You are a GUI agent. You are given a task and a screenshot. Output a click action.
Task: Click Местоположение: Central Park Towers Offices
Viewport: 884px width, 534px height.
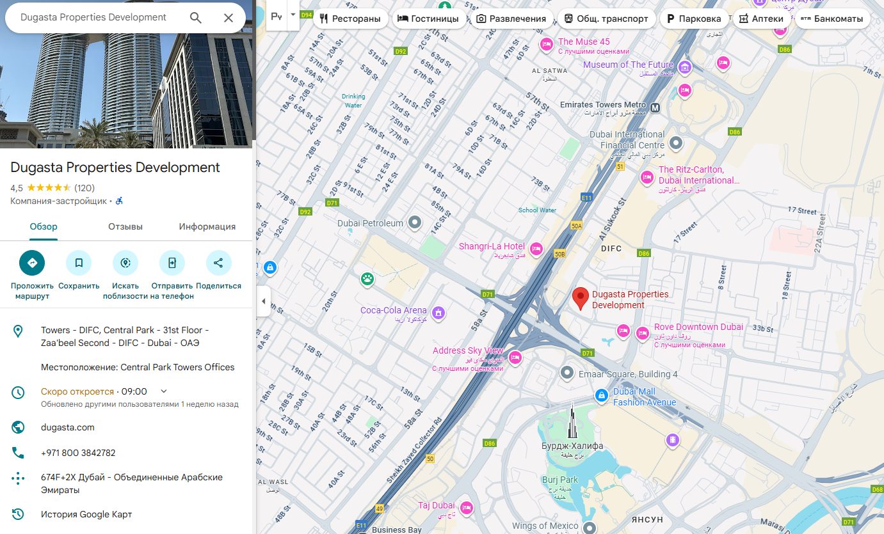coord(138,367)
